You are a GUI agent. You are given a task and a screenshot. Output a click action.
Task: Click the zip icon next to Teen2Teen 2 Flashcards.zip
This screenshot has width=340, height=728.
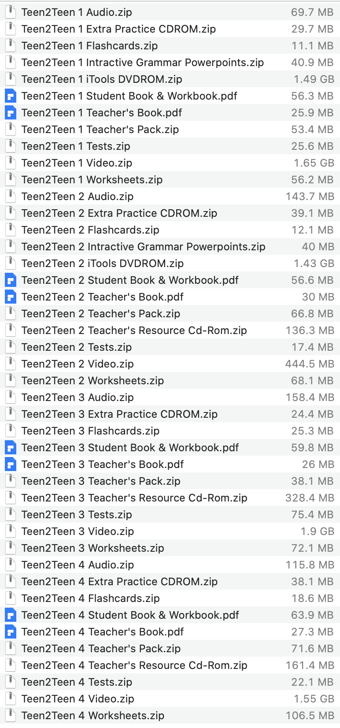pos(11,230)
